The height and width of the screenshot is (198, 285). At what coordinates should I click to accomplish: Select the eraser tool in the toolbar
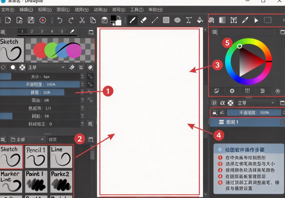pyautogui.click(x=144, y=20)
